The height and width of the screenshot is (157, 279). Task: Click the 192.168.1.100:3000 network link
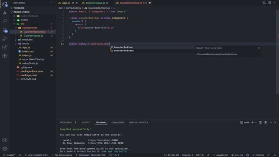coord(105,143)
